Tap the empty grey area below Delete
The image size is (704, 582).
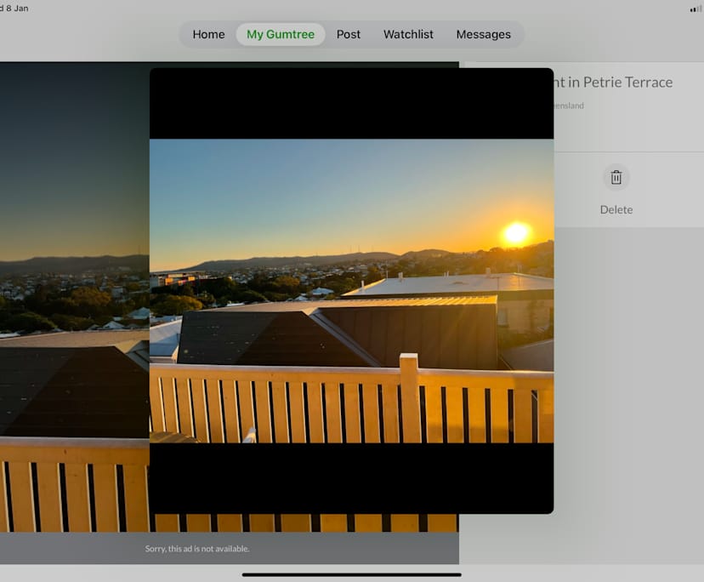587,383
